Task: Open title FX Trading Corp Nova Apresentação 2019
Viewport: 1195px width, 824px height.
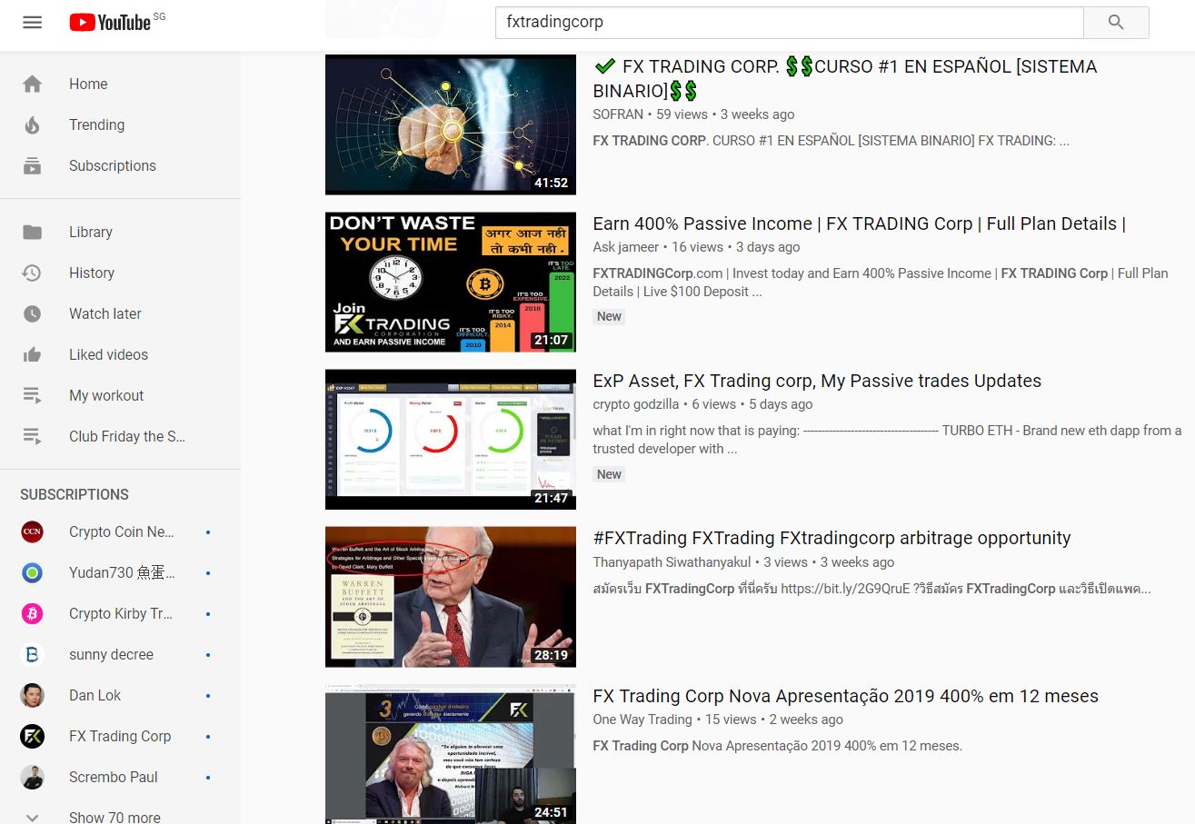Action: [x=845, y=696]
